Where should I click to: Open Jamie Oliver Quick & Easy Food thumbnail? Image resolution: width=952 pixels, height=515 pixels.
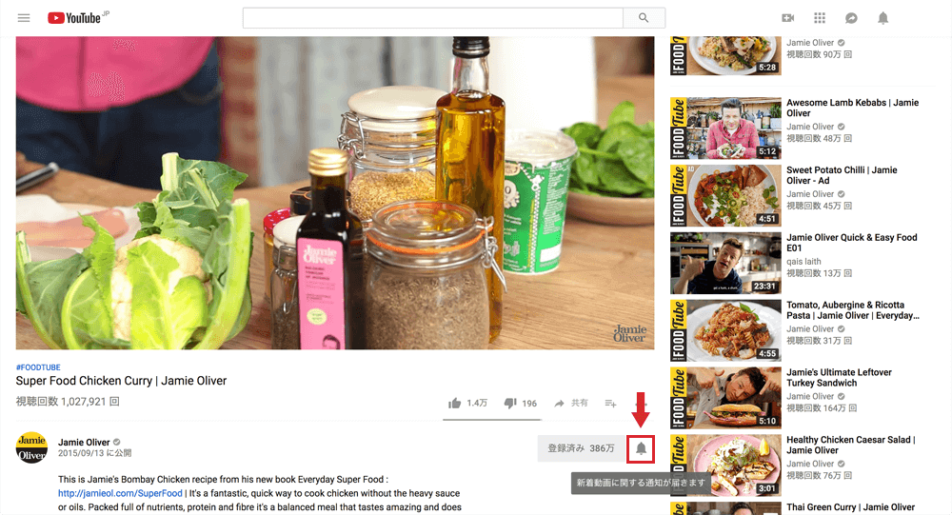tap(725, 263)
